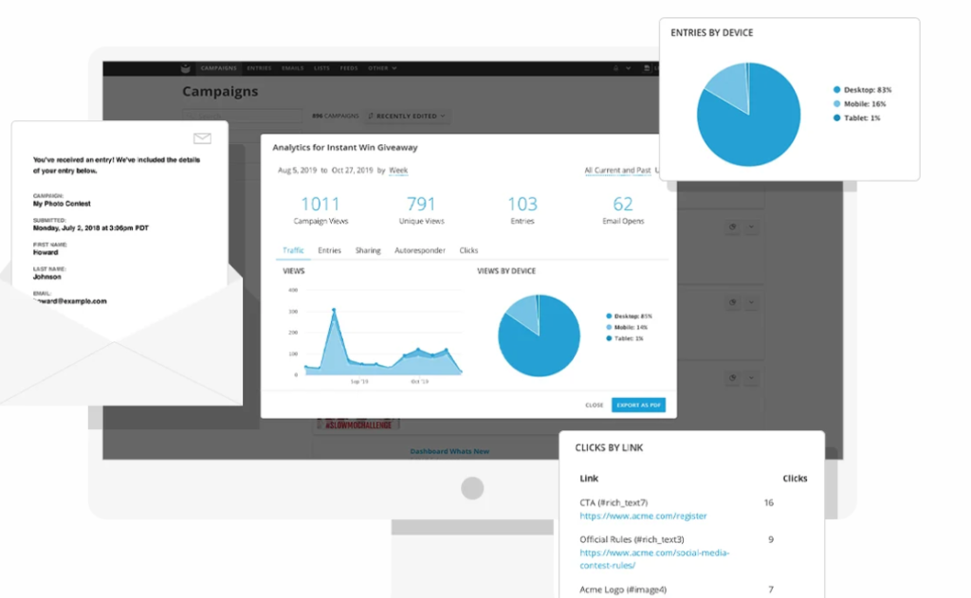Click the 896 Campaigns count
This screenshot has width=971, height=598.
(335, 116)
